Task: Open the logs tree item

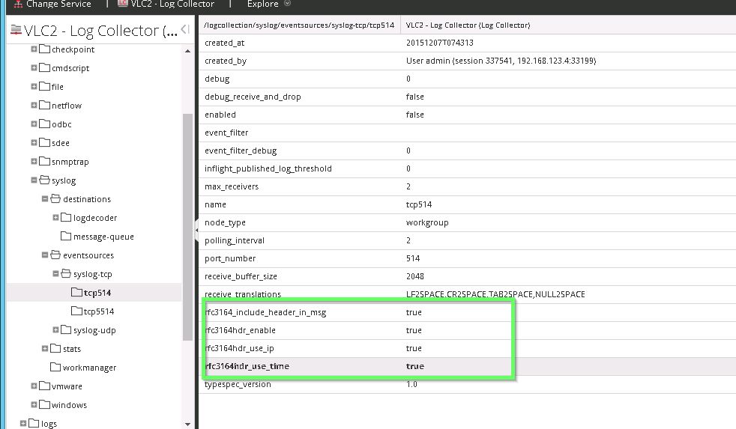Action: (49, 424)
